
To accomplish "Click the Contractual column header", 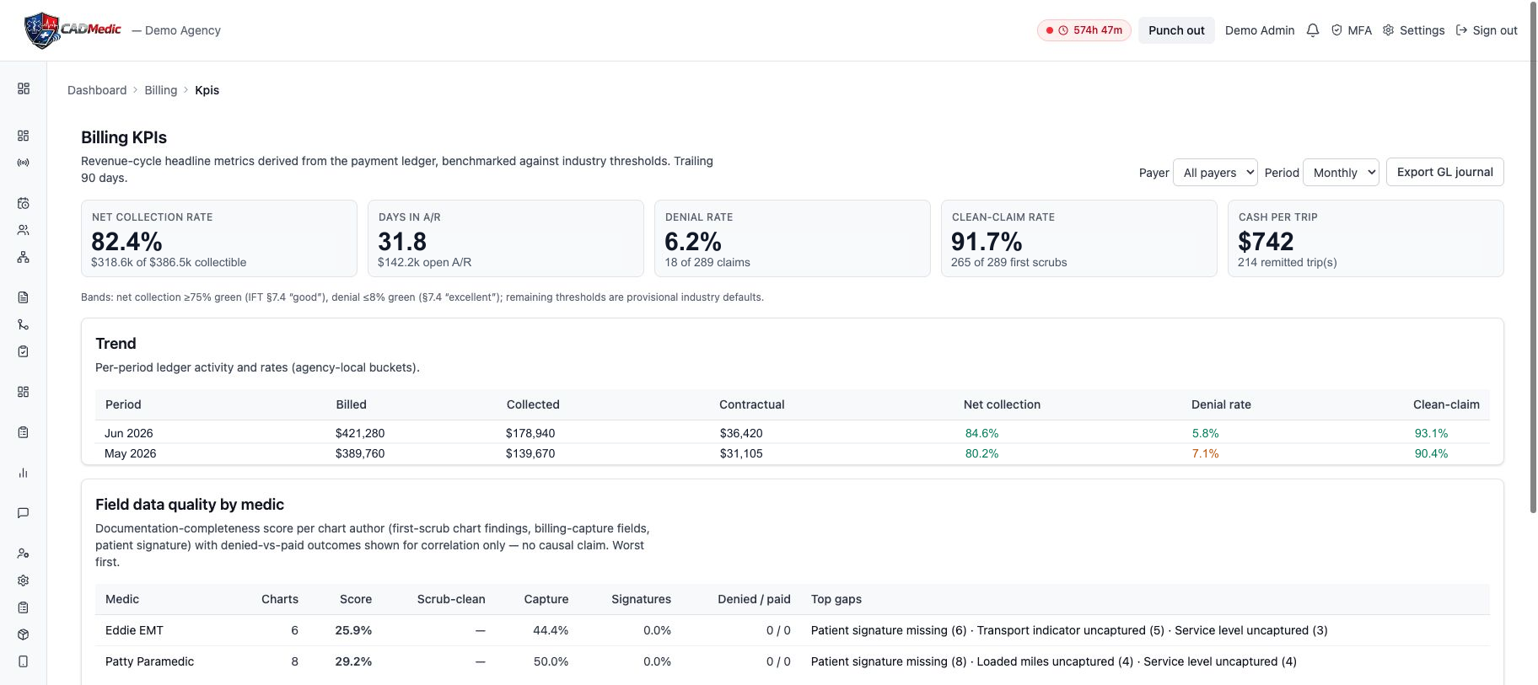I will [752, 404].
